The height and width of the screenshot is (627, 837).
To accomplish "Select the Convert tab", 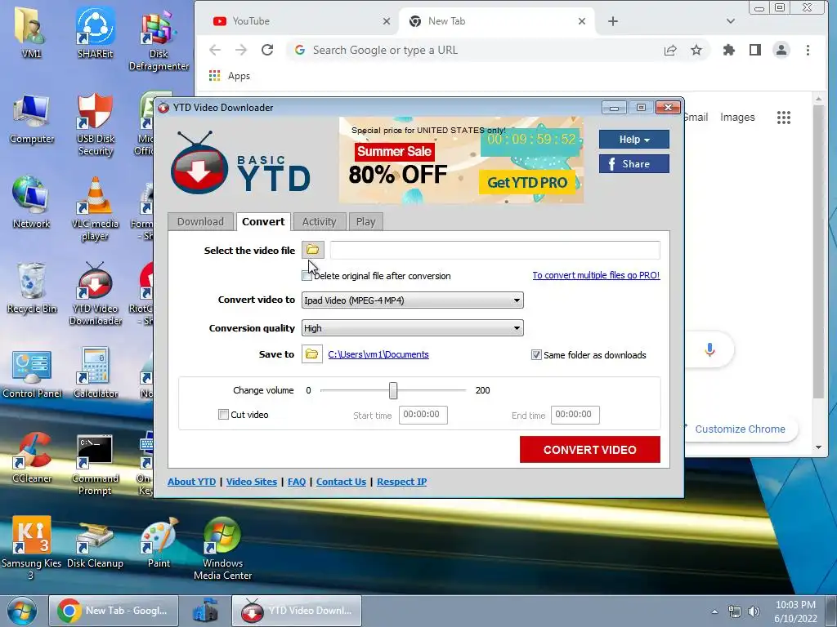I will pyautogui.click(x=263, y=222).
